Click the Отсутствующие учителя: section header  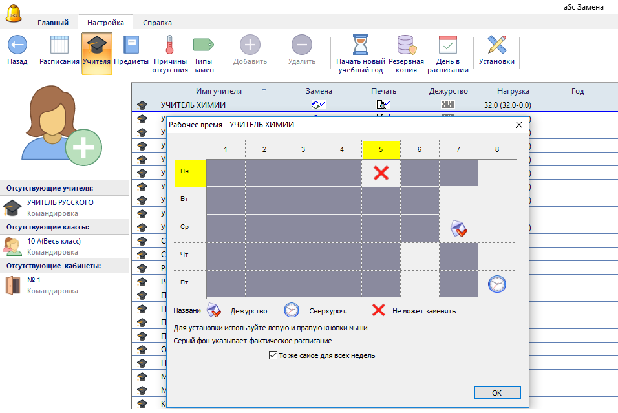[65, 188]
